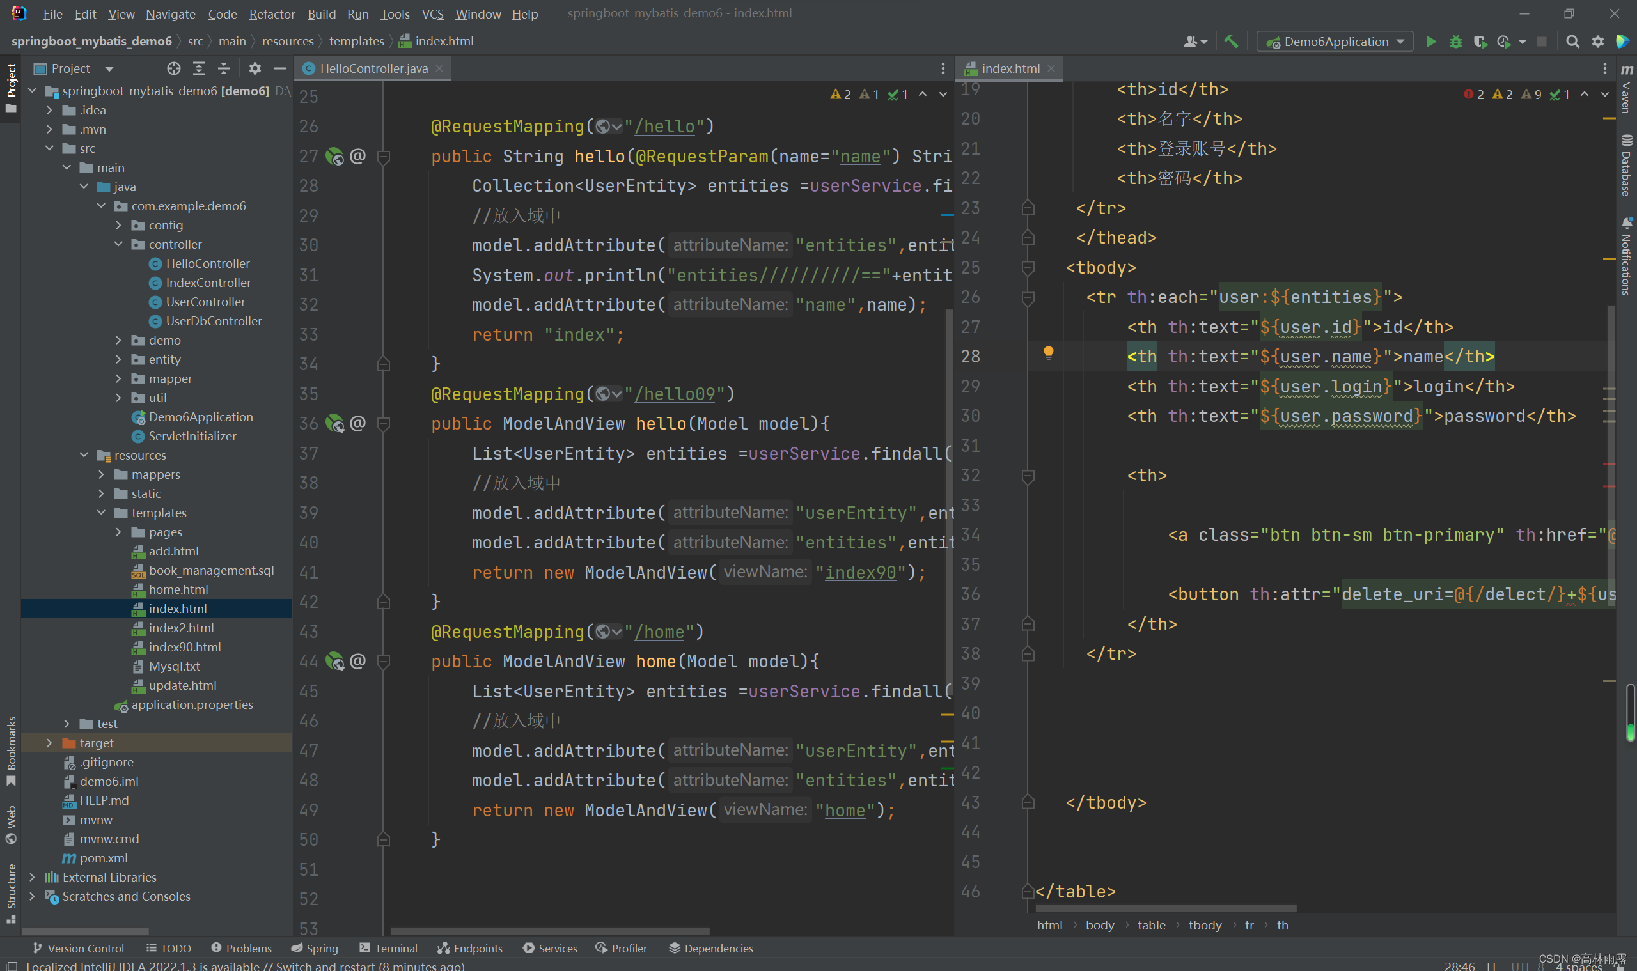The image size is (1637, 971).
Task: Click the tbody breadcrumb item
Action: (x=1204, y=925)
